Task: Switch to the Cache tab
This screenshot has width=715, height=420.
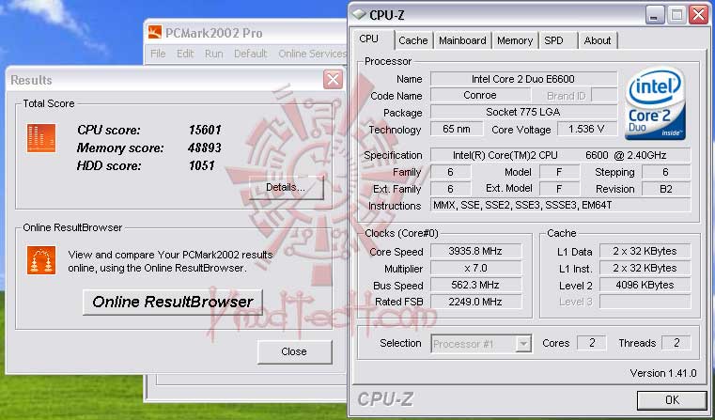Action: 412,40
